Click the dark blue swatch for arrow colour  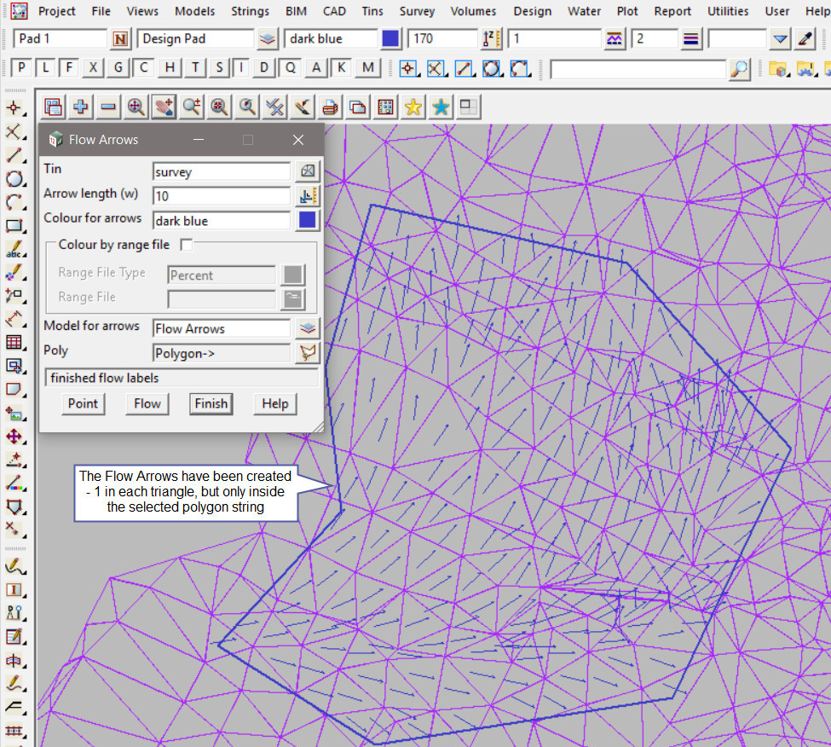308,220
